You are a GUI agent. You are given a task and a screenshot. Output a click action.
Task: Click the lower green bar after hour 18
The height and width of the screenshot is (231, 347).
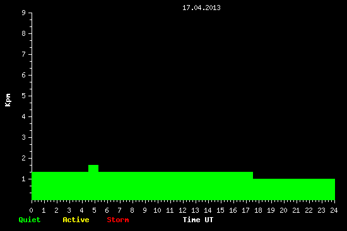point(294,189)
